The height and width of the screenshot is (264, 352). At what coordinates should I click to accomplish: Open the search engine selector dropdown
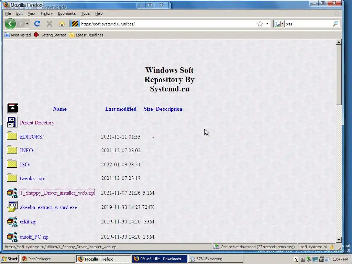(x=279, y=24)
